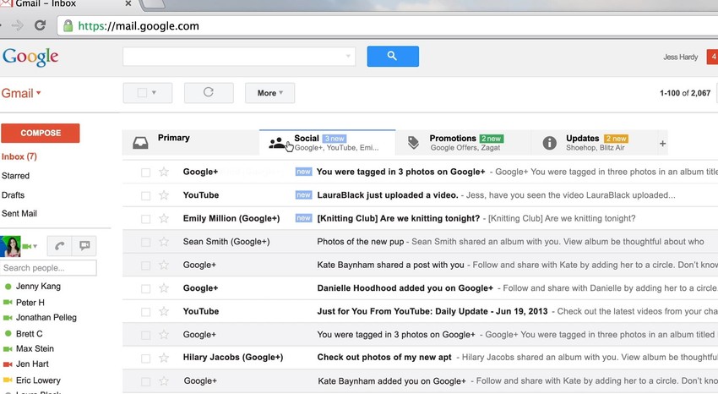Click the refresh inbox button

pyautogui.click(x=208, y=92)
